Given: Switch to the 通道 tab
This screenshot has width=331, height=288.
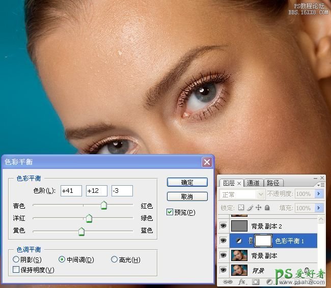Looking at the screenshot, I should click(x=253, y=183).
